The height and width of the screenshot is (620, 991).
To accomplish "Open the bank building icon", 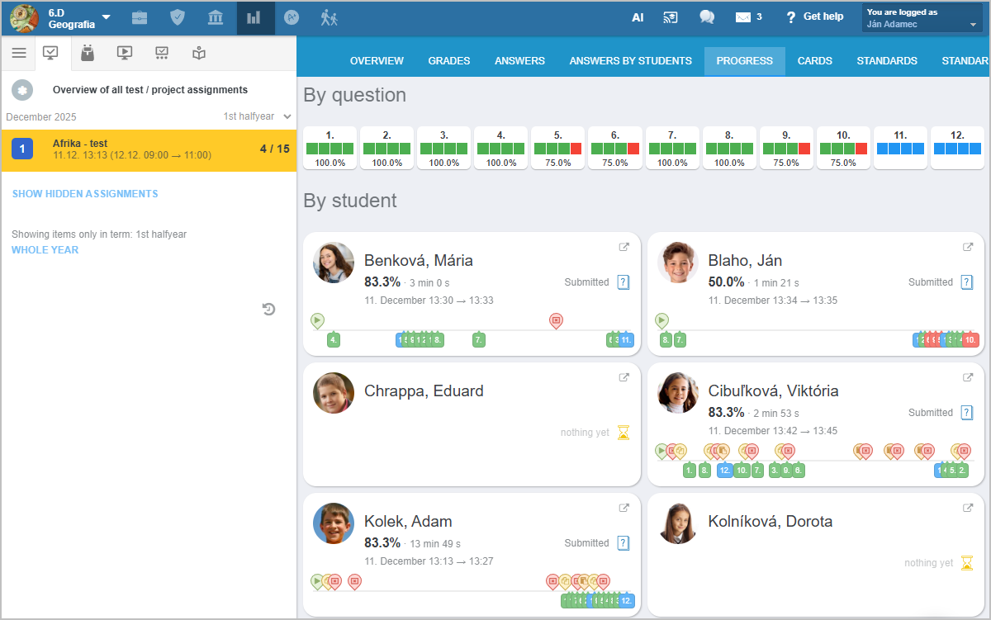I will [216, 17].
